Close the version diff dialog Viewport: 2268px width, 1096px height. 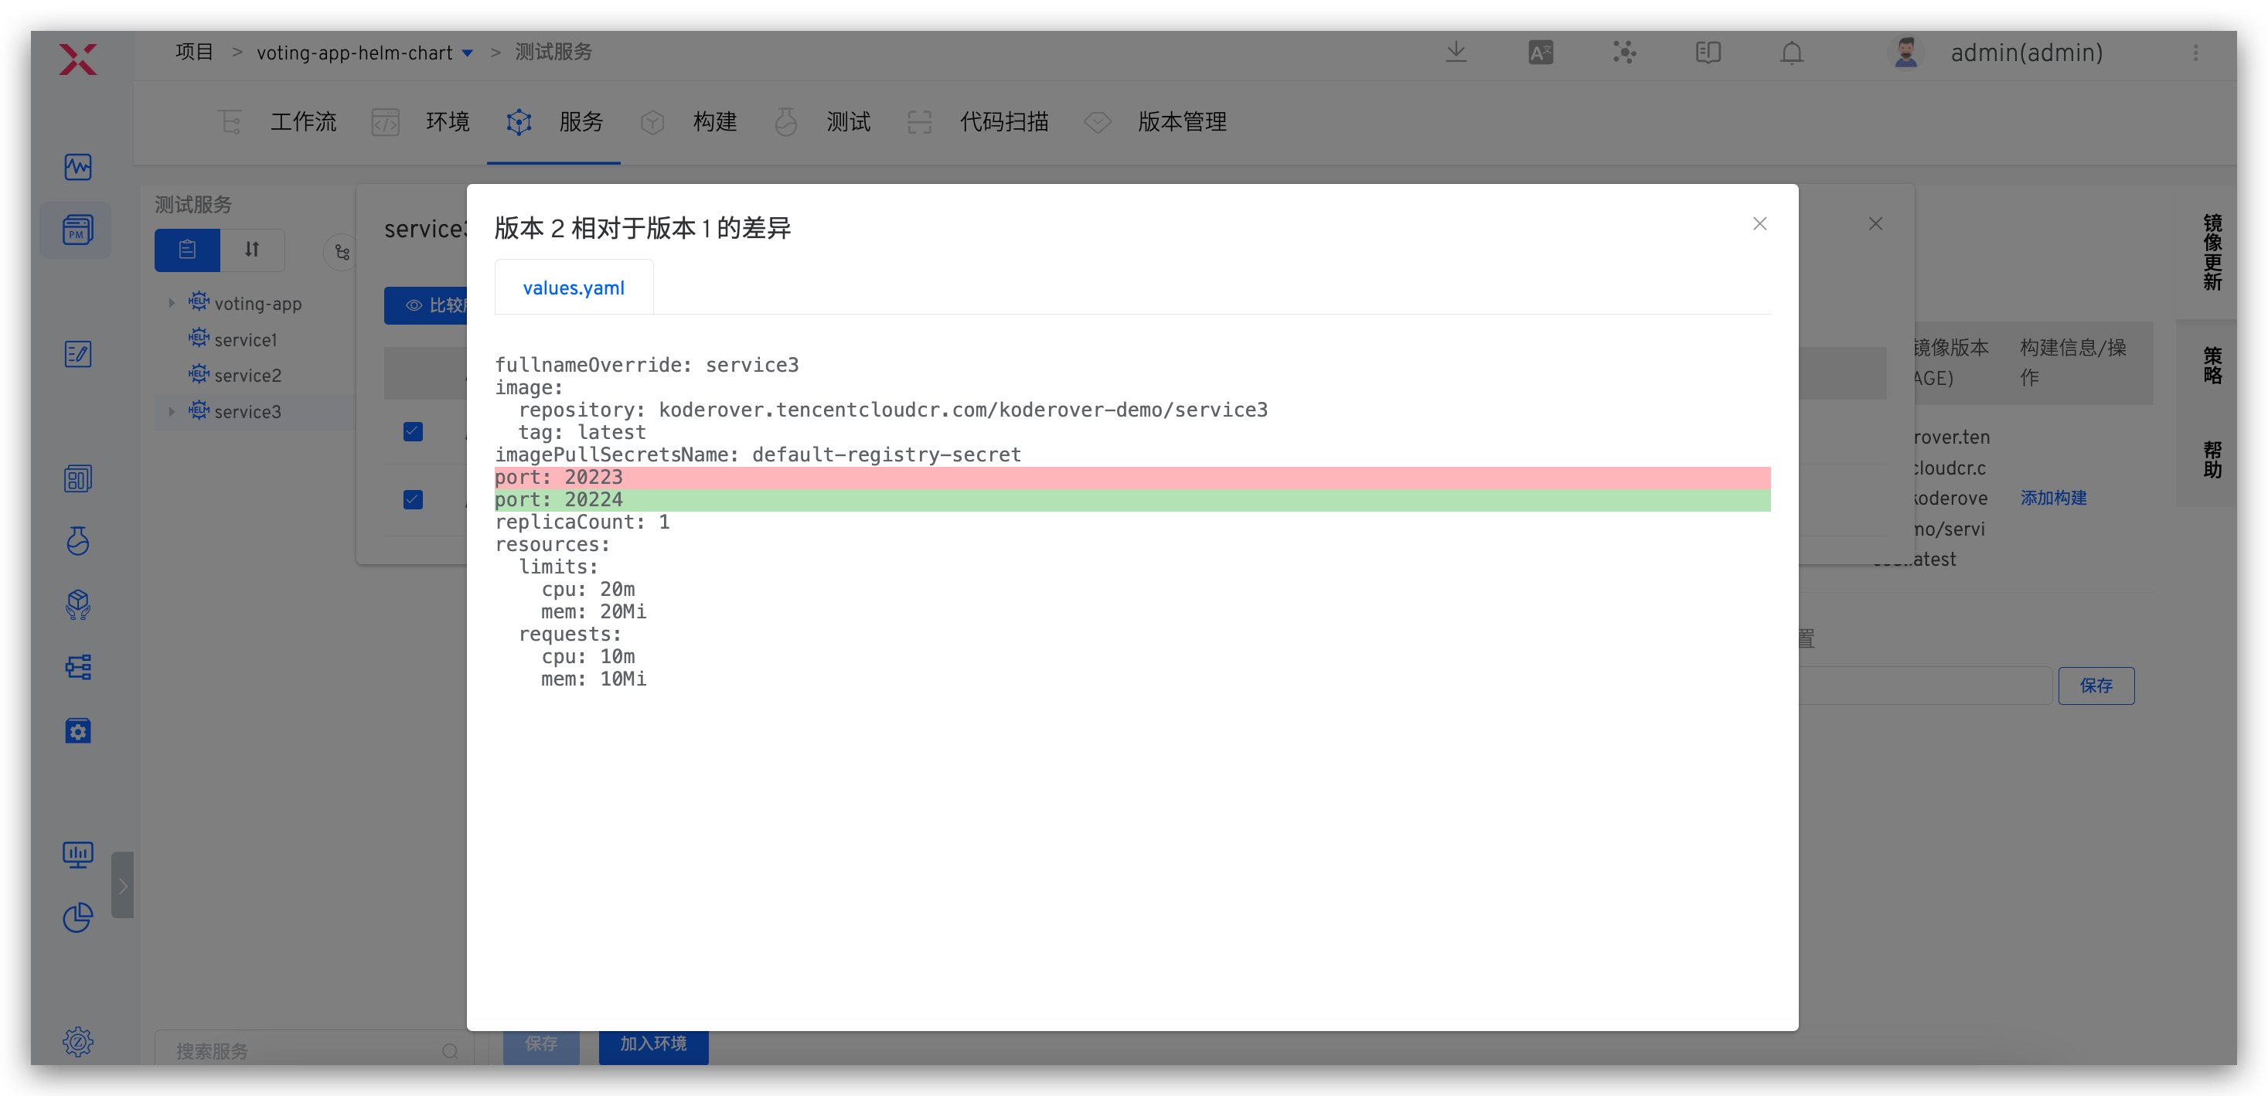point(1759,223)
